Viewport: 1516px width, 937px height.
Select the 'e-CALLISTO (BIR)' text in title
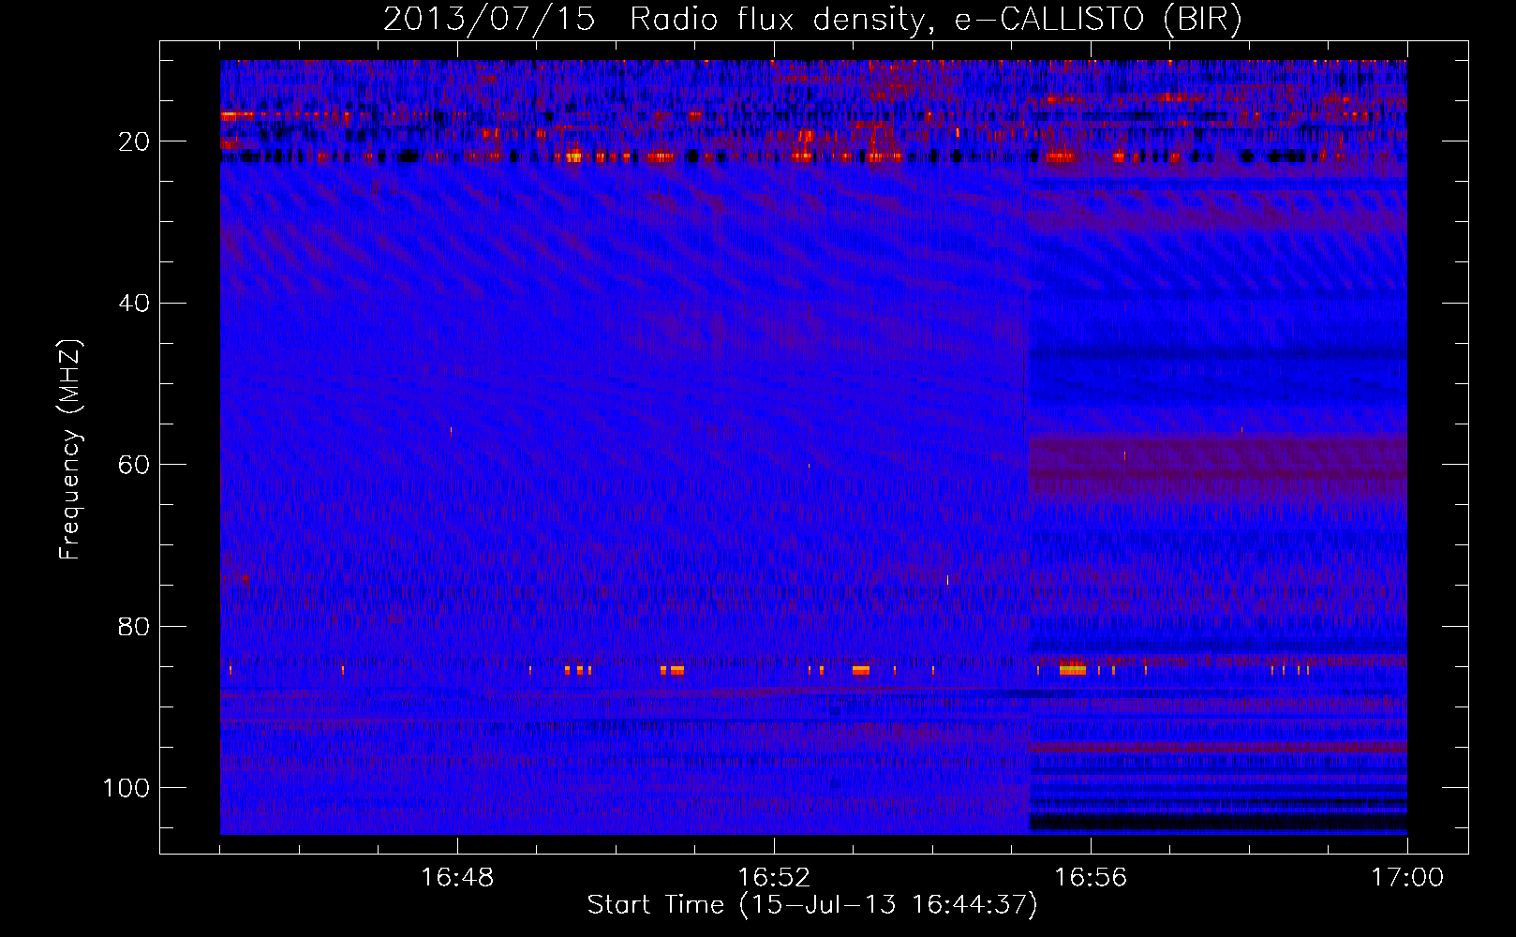(x=1098, y=20)
